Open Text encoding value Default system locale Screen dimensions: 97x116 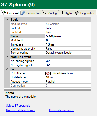pos(68,53)
